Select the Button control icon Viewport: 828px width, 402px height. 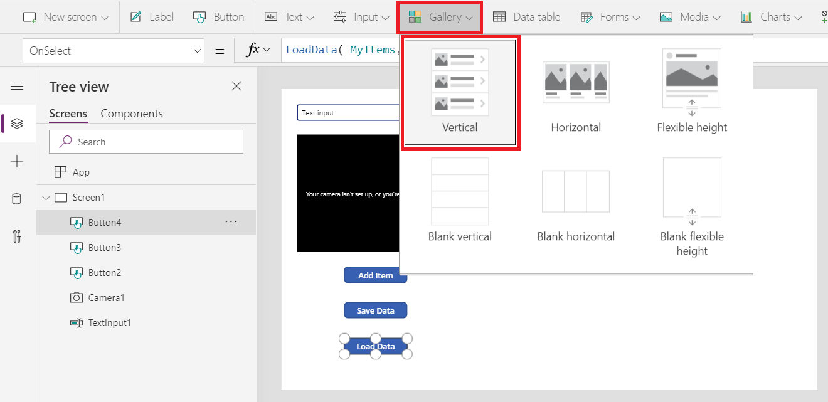[x=199, y=17]
